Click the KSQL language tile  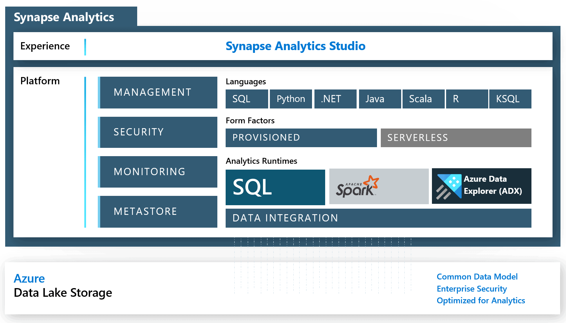[x=510, y=99]
